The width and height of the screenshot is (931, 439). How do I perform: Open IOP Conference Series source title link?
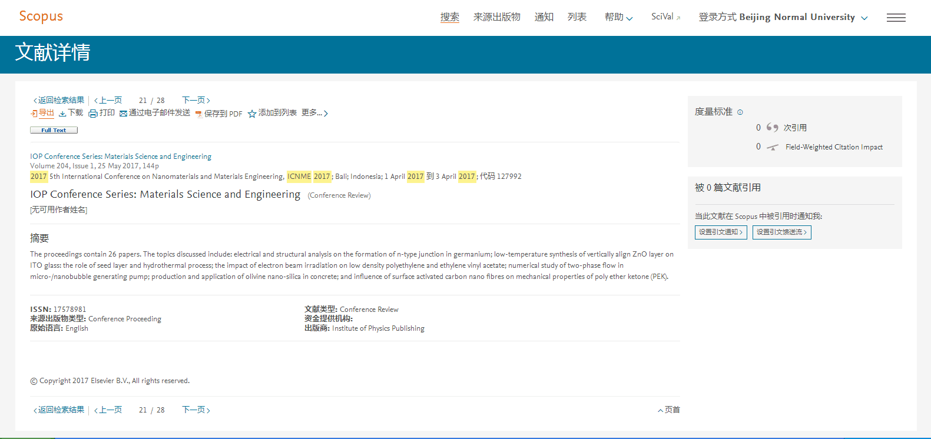[x=121, y=157]
